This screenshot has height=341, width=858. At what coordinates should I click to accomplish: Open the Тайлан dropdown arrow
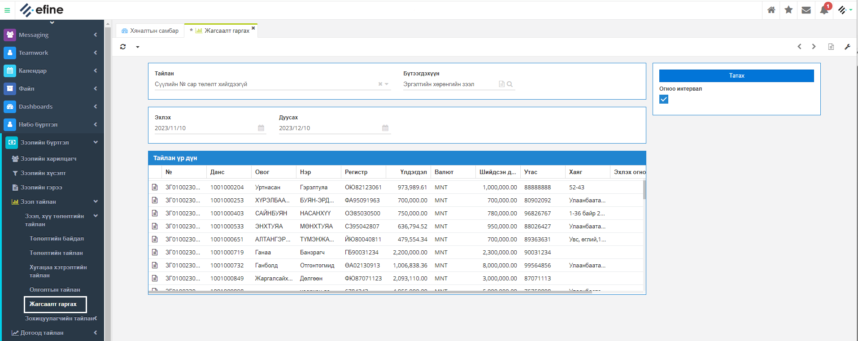[387, 84]
